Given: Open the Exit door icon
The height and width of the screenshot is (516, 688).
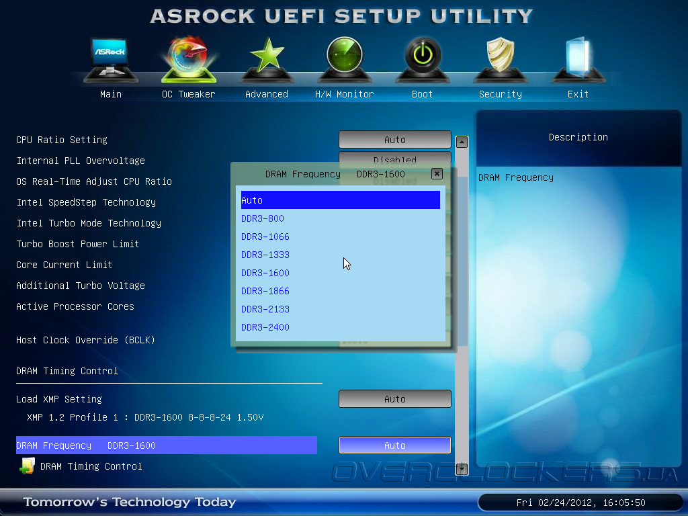Looking at the screenshot, I should pyautogui.click(x=578, y=60).
